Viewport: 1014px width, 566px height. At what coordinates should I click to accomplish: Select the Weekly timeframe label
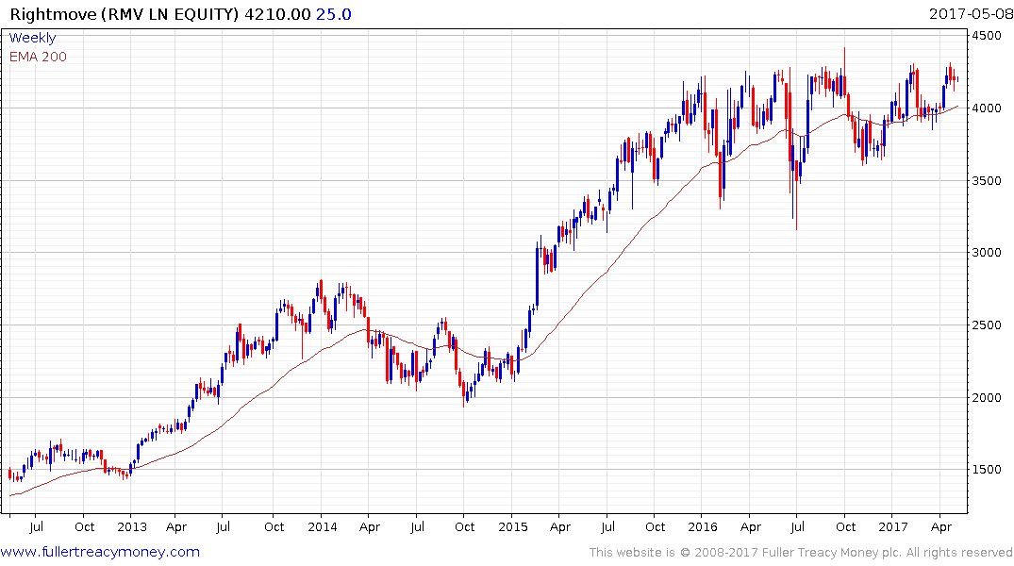coord(32,38)
